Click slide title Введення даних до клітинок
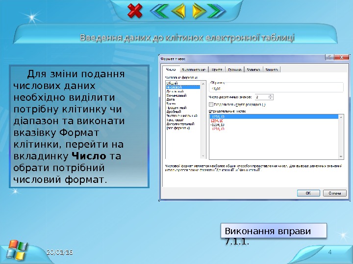The height and width of the screenshot is (264, 353). tap(187, 38)
